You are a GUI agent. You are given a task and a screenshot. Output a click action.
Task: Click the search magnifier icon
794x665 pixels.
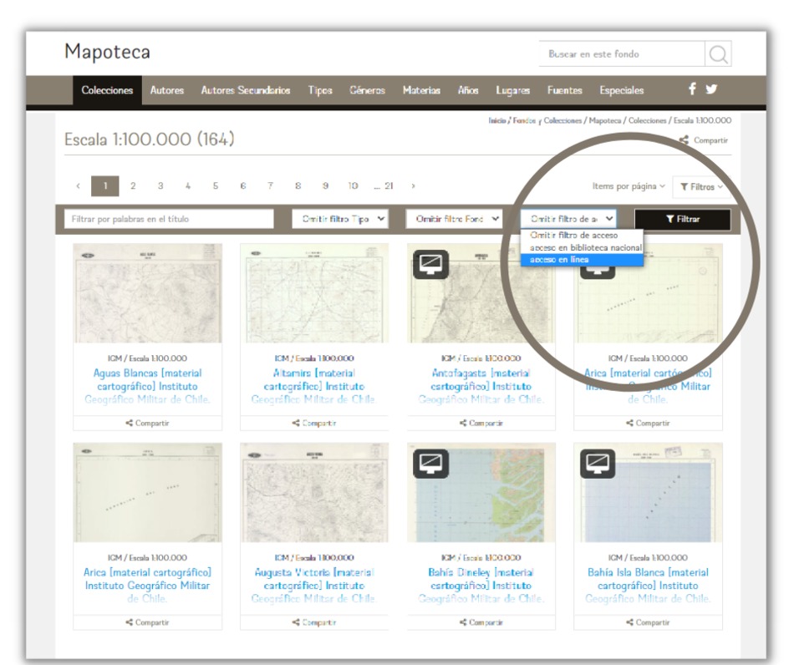coord(717,54)
